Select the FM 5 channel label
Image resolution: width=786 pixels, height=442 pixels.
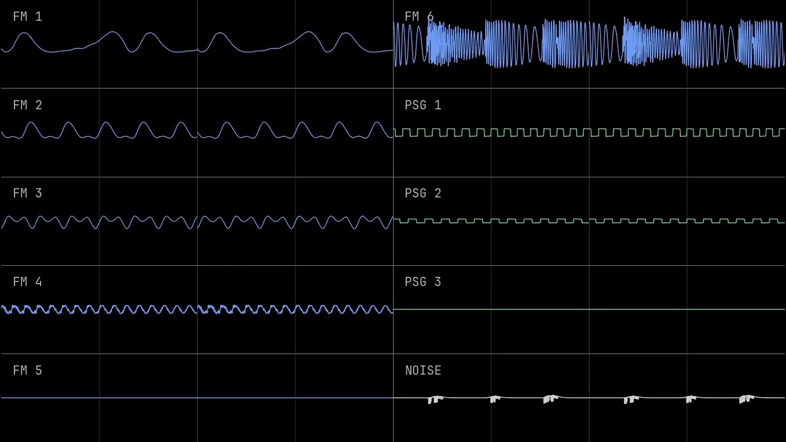(27, 370)
